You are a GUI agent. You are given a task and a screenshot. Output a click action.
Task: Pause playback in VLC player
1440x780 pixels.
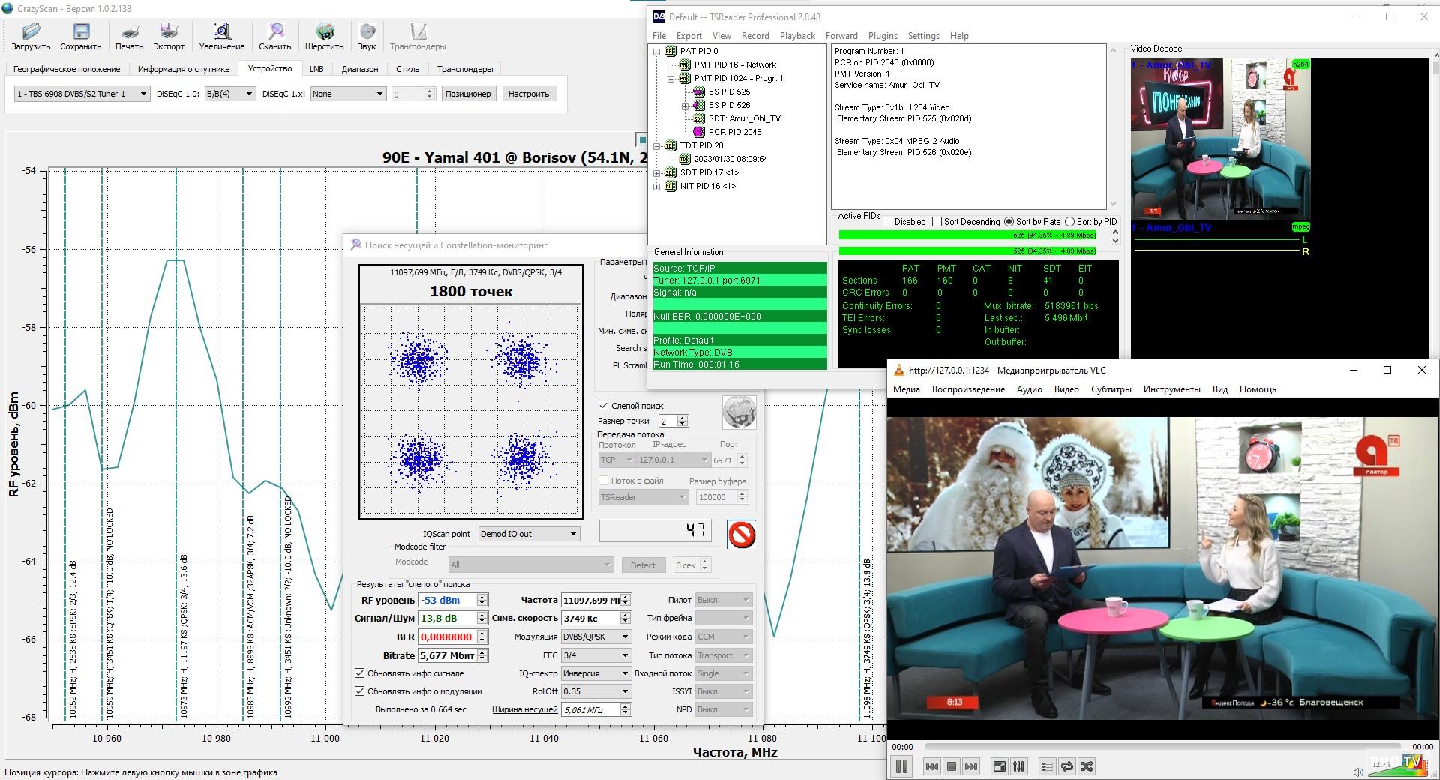(901, 766)
